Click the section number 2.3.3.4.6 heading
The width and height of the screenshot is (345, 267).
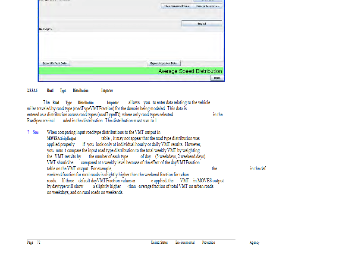coord(32,91)
